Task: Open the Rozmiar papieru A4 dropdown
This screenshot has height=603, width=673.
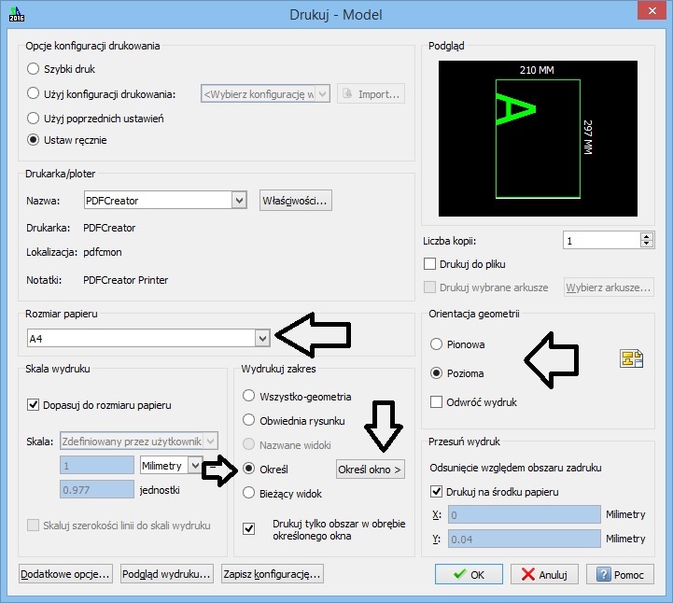Action: [148, 338]
